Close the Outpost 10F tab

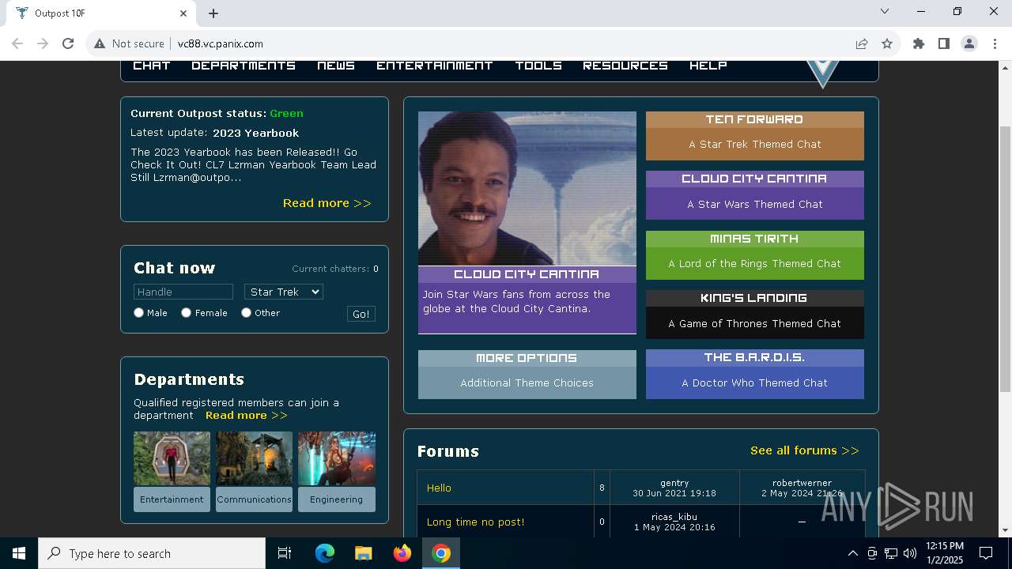pos(183,13)
